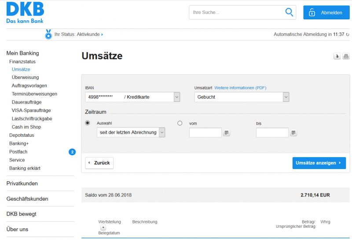Click the search magnifier icon

289,12
